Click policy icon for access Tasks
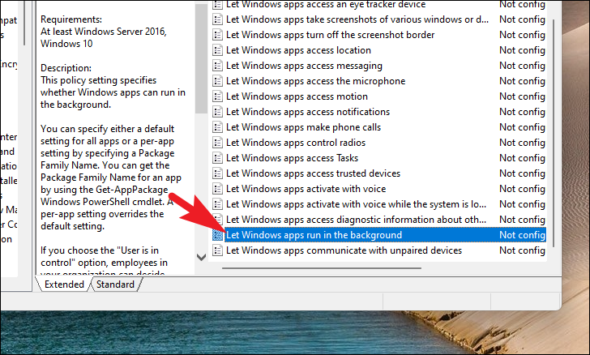This screenshot has width=590, height=355. (217, 159)
